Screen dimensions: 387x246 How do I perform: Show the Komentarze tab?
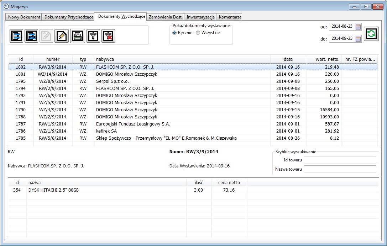(230, 17)
